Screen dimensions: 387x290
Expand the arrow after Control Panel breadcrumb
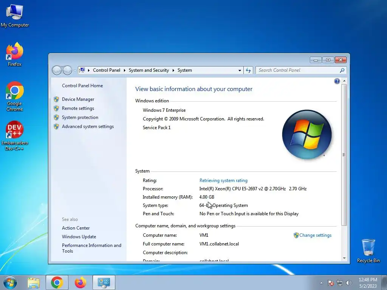tap(124, 70)
